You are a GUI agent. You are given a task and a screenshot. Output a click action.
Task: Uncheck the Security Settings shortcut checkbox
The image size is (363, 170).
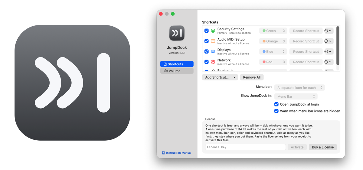(x=206, y=31)
